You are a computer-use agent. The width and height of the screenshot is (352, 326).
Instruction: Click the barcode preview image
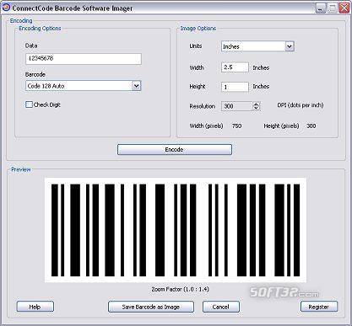pos(176,230)
